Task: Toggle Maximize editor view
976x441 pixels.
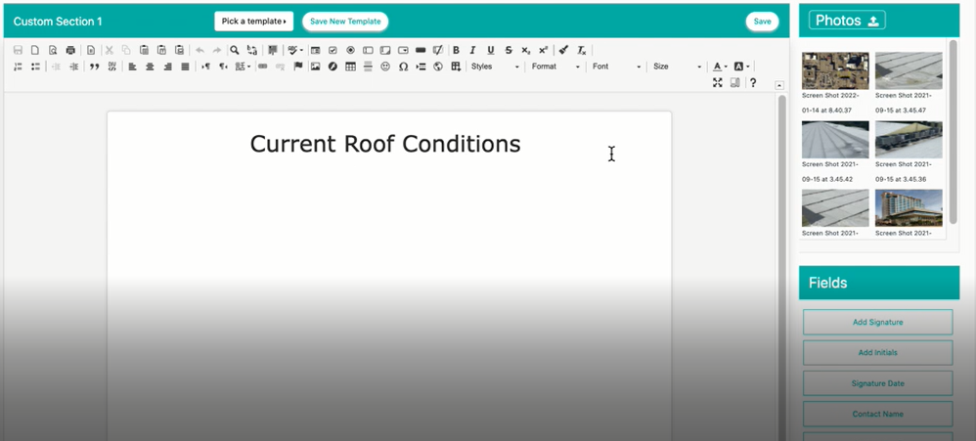Action: click(718, 83)
